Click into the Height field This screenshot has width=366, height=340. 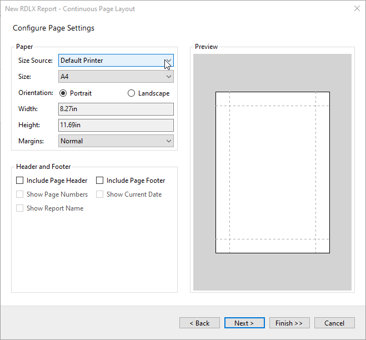tap(116, 125)
